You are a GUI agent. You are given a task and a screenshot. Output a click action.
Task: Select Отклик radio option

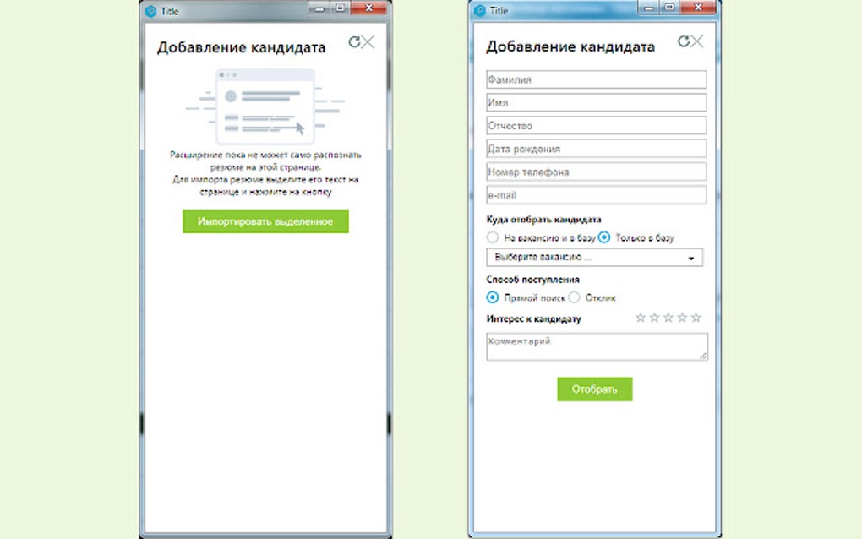coord(575,297)
